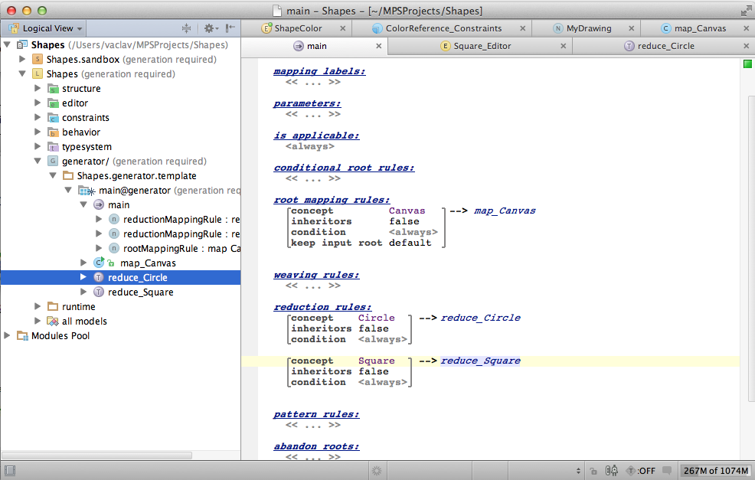Click the lock icon in status bar
This screenshot has height=480, width=755.
593,471
